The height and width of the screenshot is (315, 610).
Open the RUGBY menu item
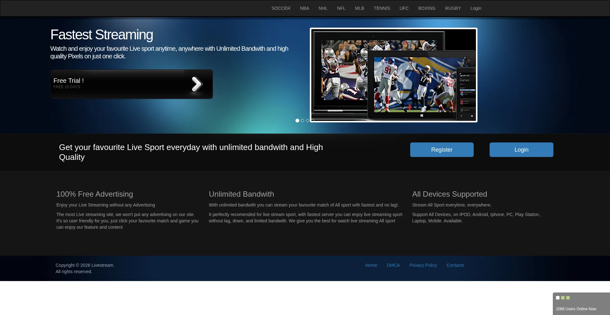(453, 8)
